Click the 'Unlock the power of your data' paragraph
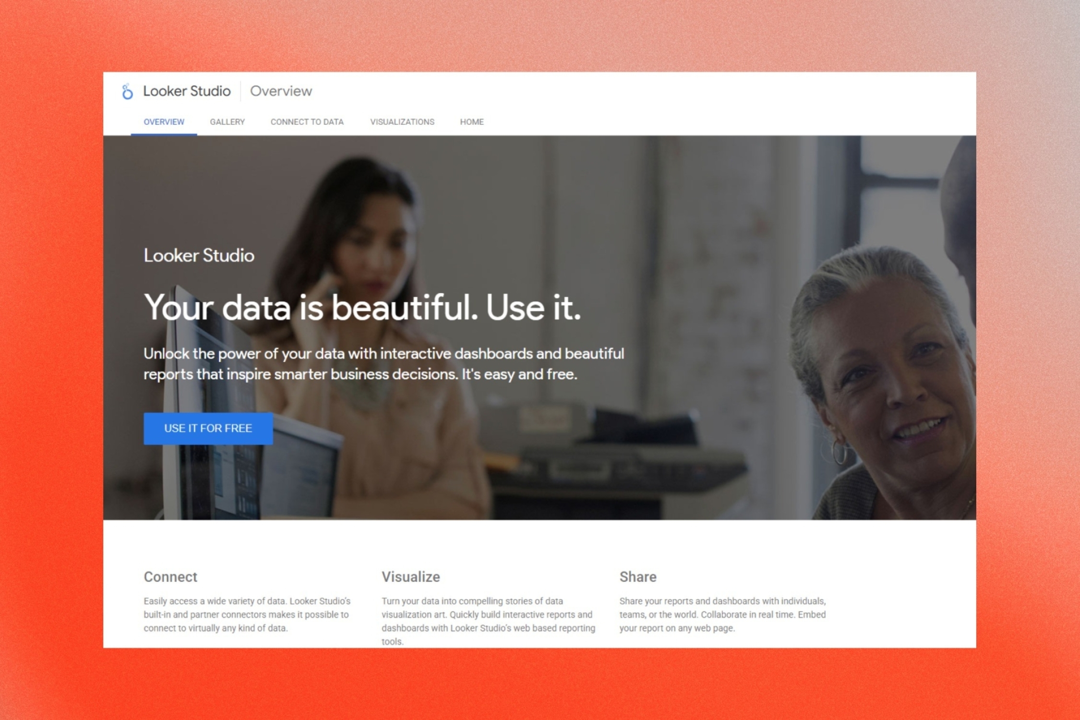Image resolution: width=1080 pixels, height=720 pixels. 384,364
